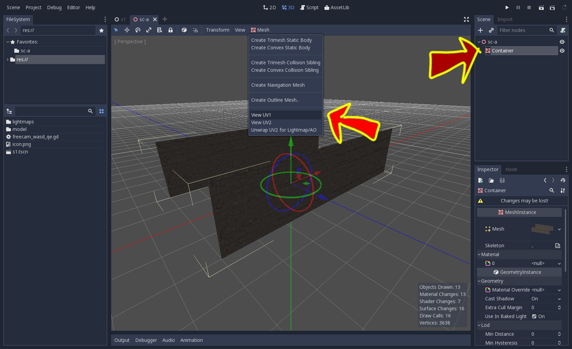Play a custom scene
This screenshot has height=349, width=572.
point(552,7)
